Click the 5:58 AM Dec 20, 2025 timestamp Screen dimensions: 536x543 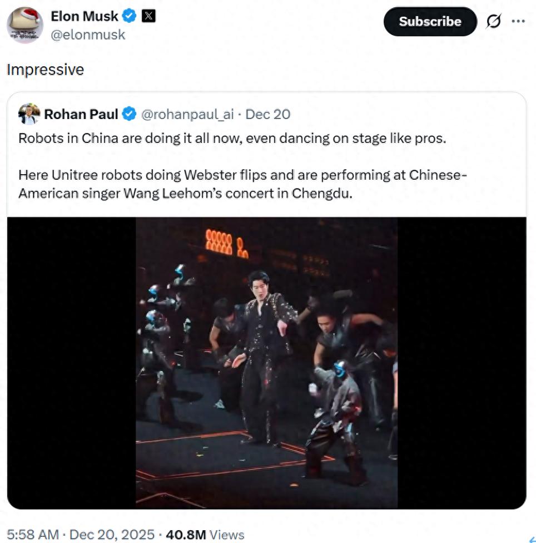pos(80,535)
